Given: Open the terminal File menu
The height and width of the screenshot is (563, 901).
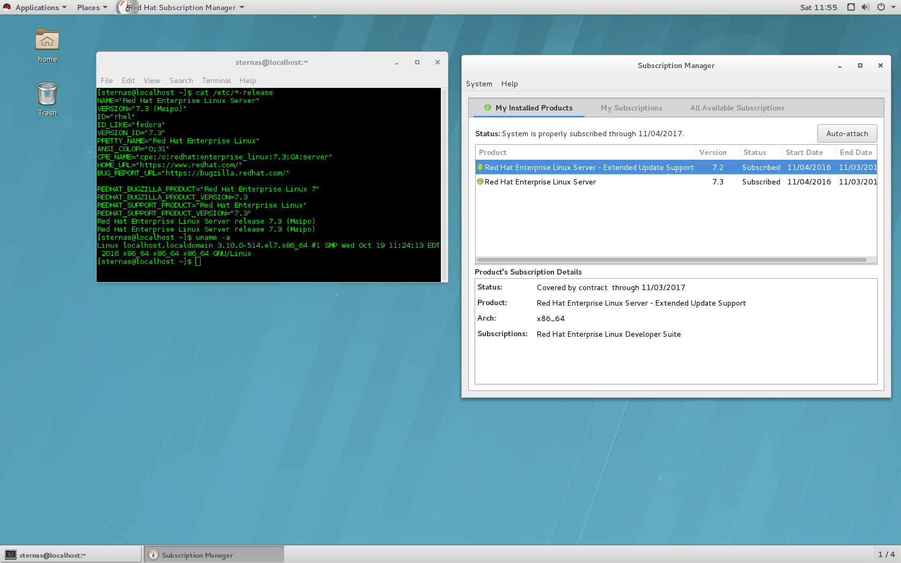Looking at the screenshot, I should pos(107,80).
